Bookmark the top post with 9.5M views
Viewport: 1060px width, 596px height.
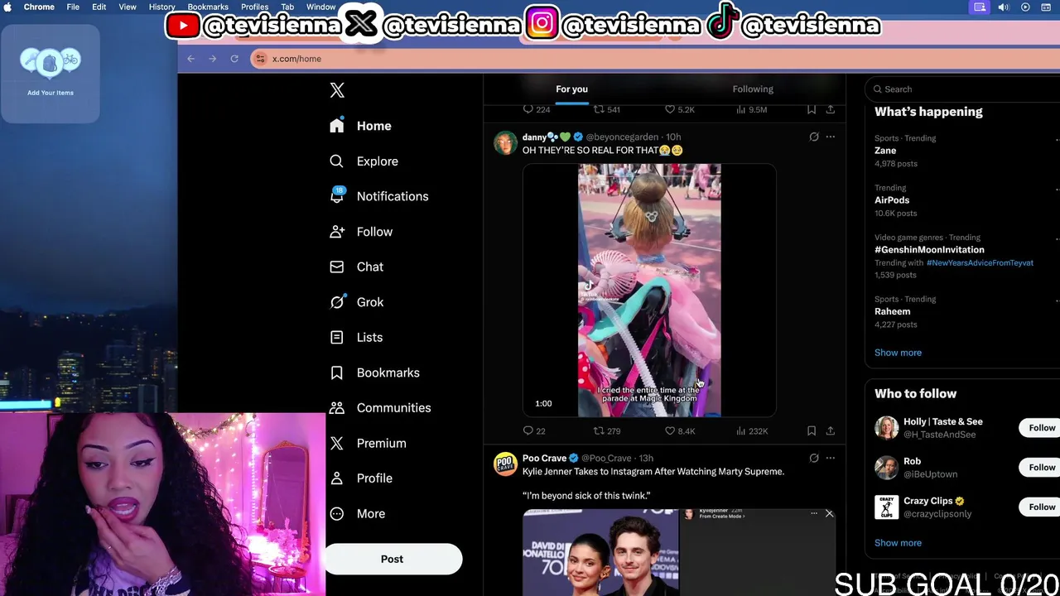click(x=812, y=109)
